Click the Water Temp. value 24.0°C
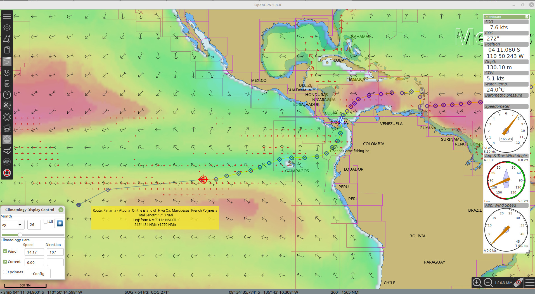This screenshot has width=535, height=294. (496, 90)
